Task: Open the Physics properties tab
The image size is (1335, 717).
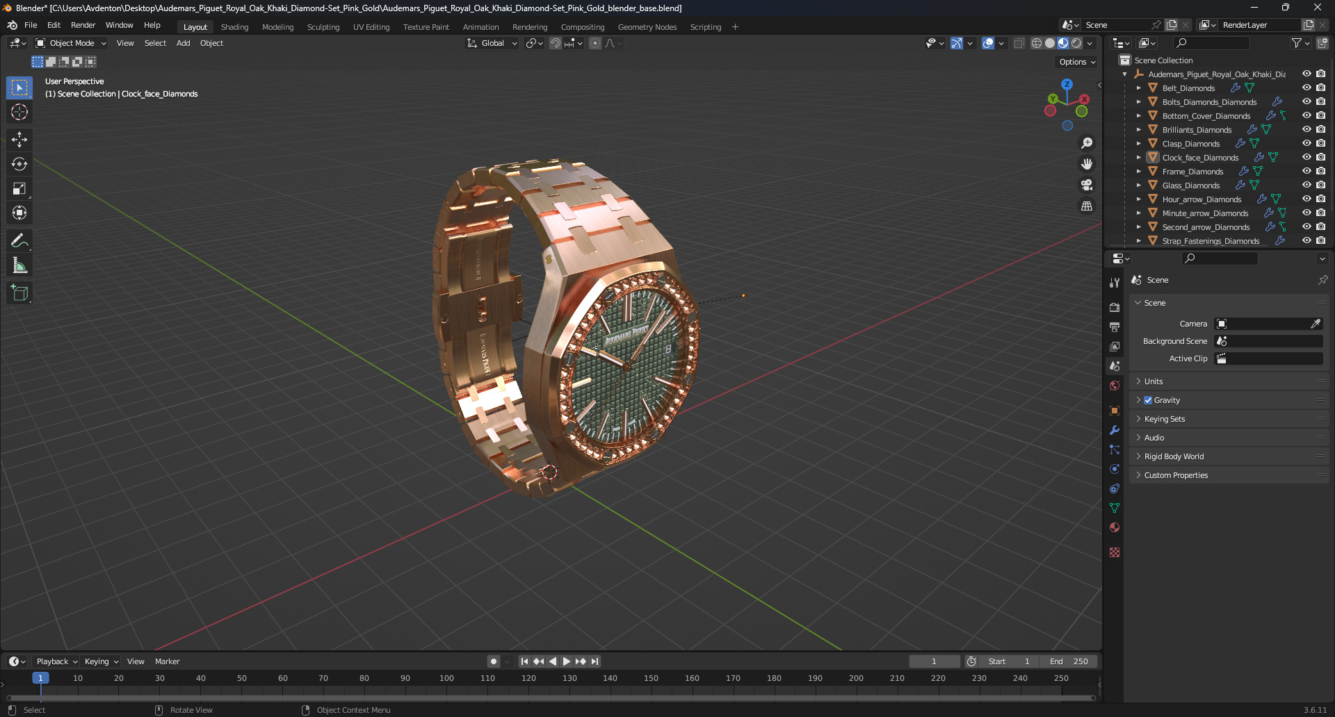Action: click(1115, 469)
